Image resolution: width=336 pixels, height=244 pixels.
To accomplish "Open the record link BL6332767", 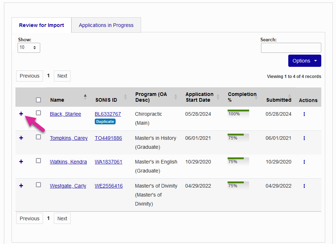I will pos(108,114).
